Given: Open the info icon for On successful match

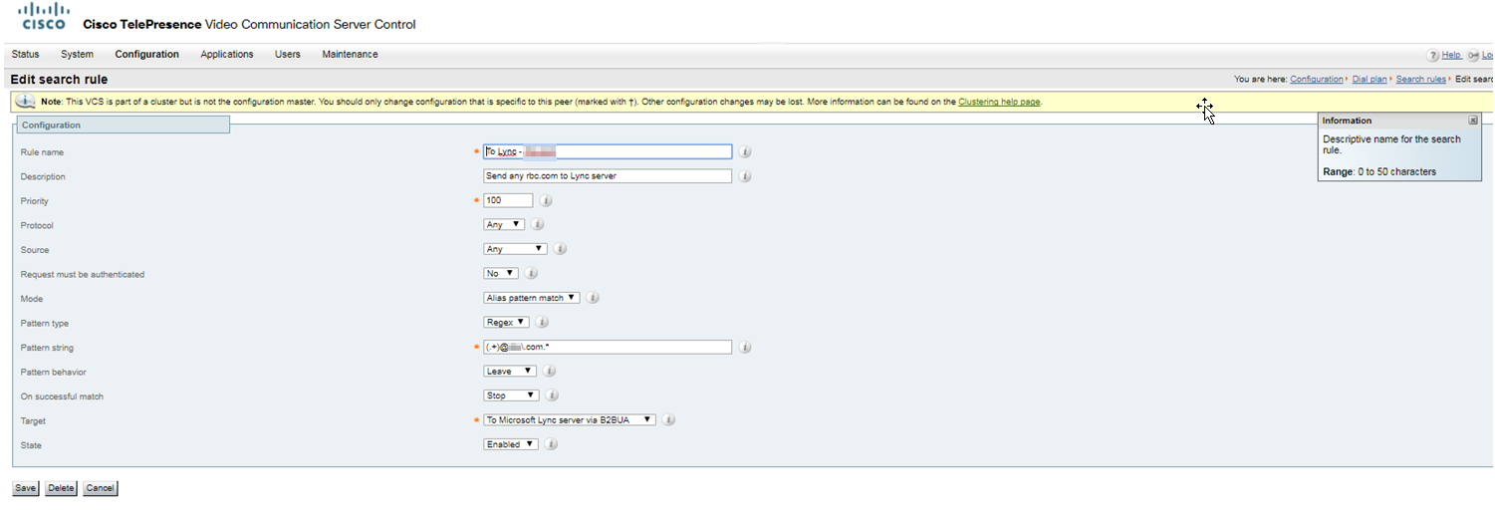Looking at the screenshot, I should point(551,396).
